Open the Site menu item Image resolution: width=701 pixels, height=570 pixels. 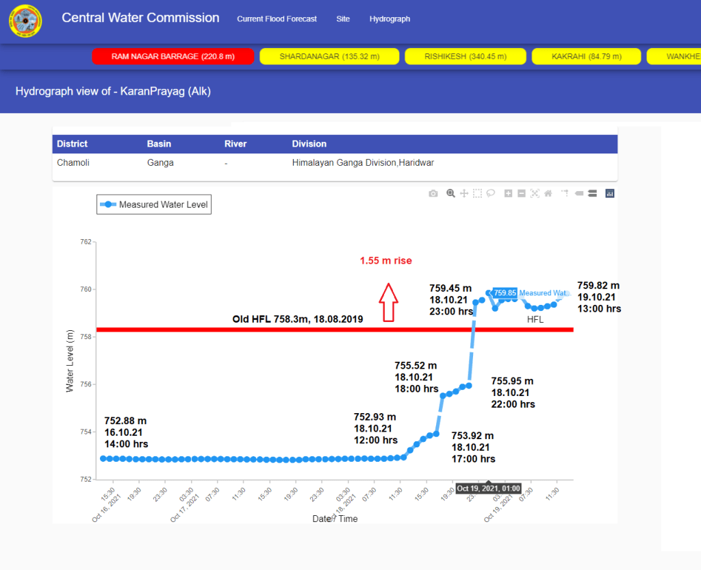(x=343, y=19)
